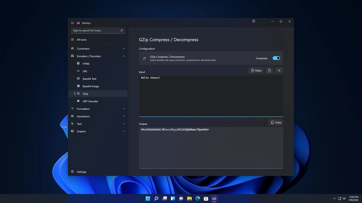The height and width of the screenshot is (203, 362).
Task: Click the Generators category icon
Action: [x=72, y=116]
